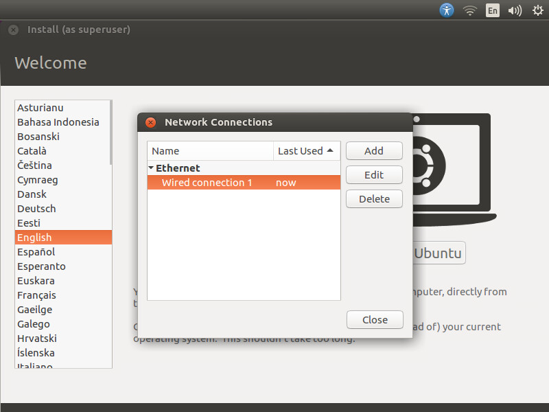The width and height of the screenshot is (549, 412).
Task: Open the En keyboard layout indicator
Action: coord(492,10)
